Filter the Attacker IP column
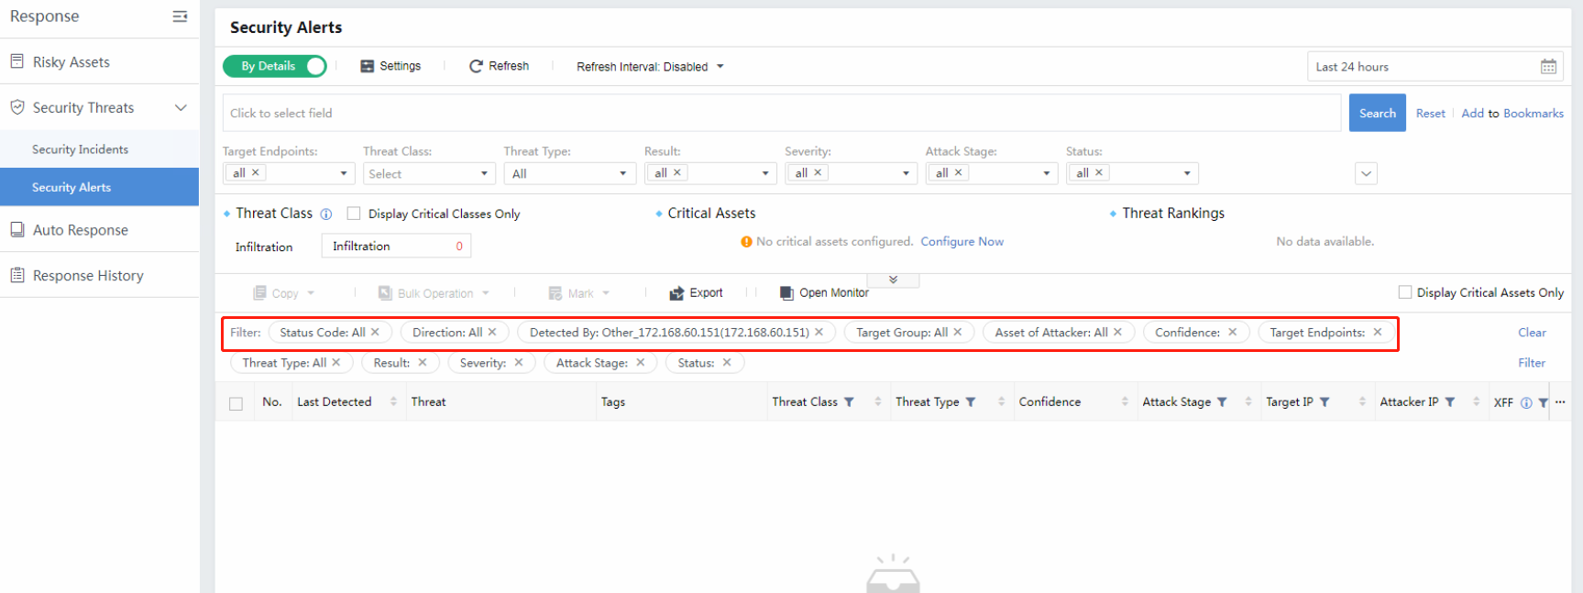The width and height of the screenshot is (1583, 593). [x=1450, y=402]
